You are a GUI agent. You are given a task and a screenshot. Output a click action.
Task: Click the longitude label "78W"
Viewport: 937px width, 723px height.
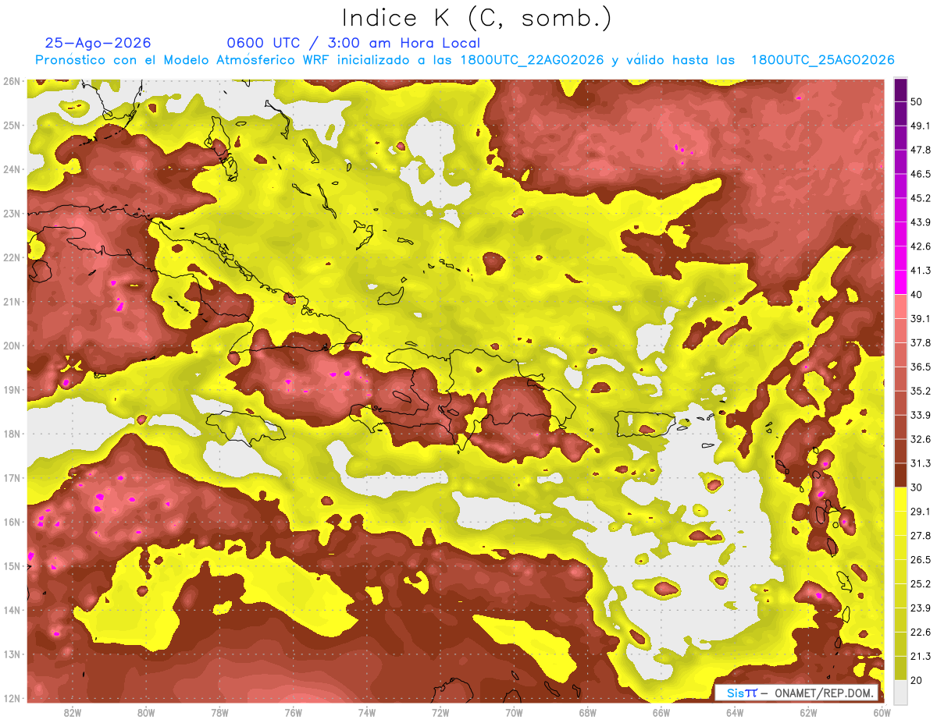[x=219, y=712]
